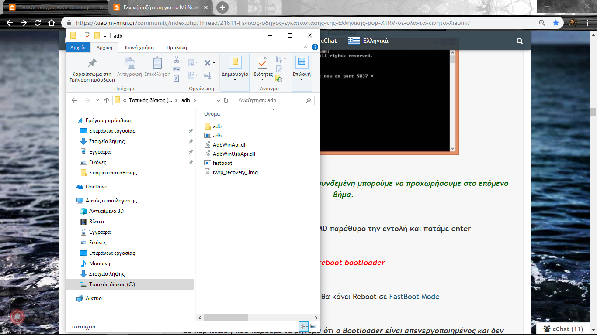Image resolution: width=597 pixels, height=335 pixels.
Task: Click the Ιδιότητες (Properties) checkmark icon
Action: click(x=262, y=63)
